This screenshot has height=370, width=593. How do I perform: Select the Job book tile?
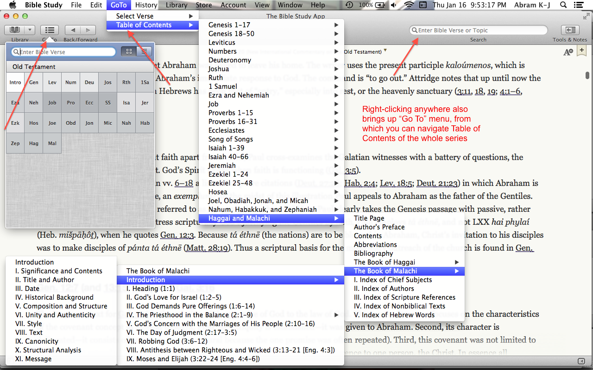pyautogui.click(x=52, y=103)
